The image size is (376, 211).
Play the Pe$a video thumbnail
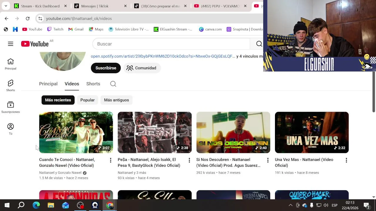pos(155,132)
